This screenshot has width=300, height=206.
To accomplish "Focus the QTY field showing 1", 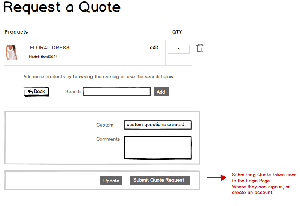I will 179,49.
